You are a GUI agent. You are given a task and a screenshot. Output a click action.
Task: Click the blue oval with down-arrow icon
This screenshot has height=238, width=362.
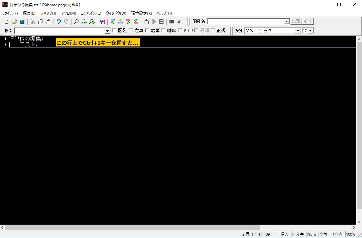click(120, 22)
